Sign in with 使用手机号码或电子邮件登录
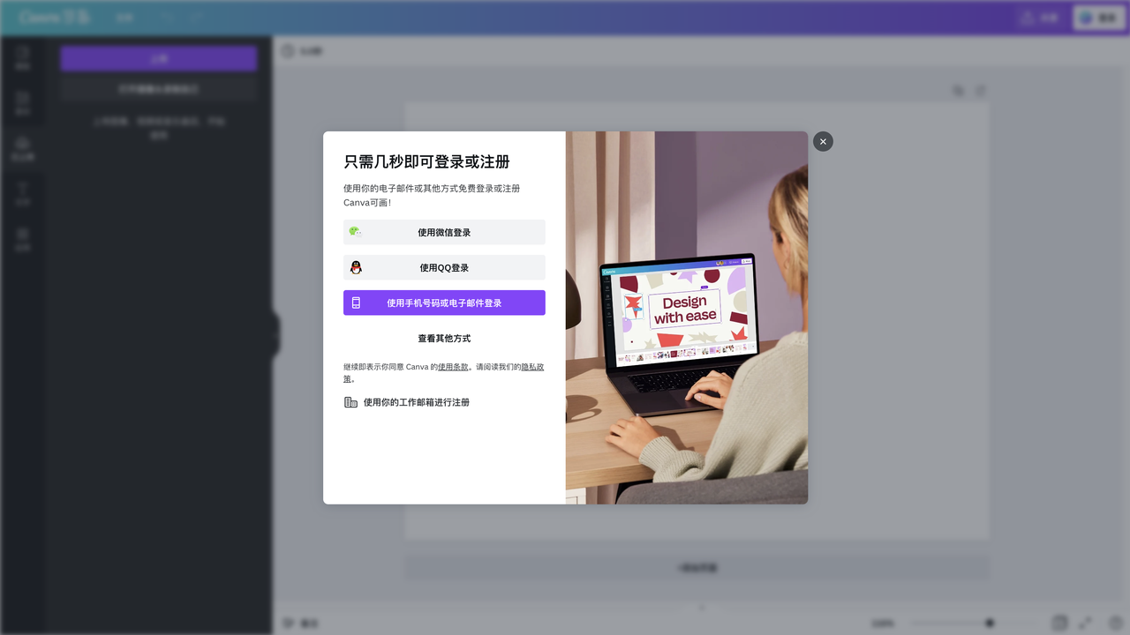The width and height of the screenshot is (1130, 635). pos(444,303)
